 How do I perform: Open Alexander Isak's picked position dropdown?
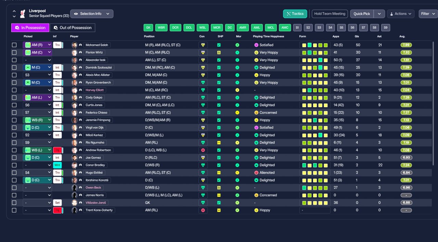(x=37, y=60)
